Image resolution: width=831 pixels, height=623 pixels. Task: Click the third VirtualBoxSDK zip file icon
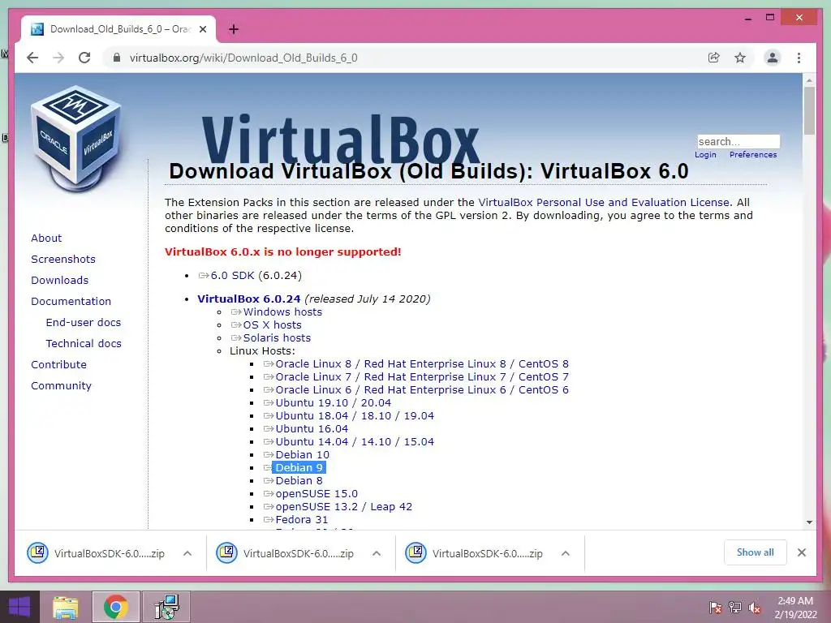click(416, 553)
